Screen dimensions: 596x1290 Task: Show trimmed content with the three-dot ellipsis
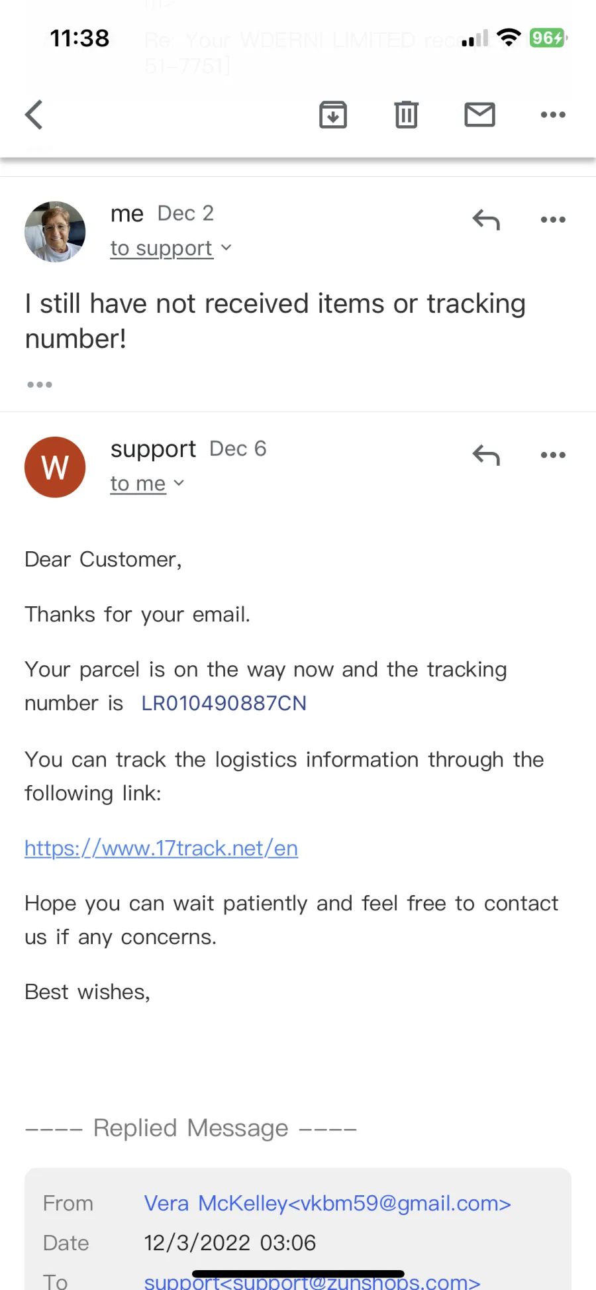click(x=40, y=384)
